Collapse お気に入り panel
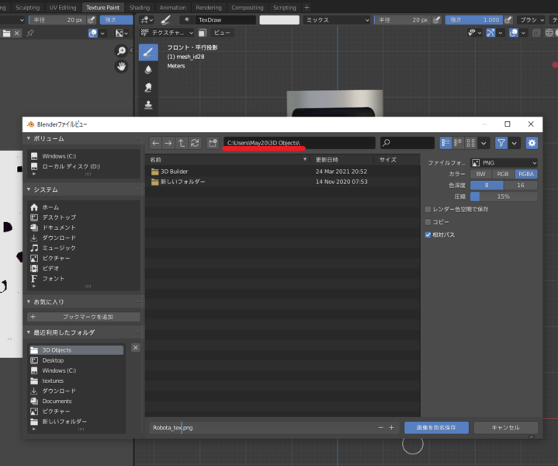This screenshot has width=558, height=466. (x=29, y=302)
